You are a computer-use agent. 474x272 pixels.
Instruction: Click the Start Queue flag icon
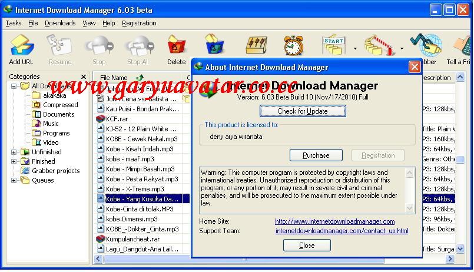point(334,45)
